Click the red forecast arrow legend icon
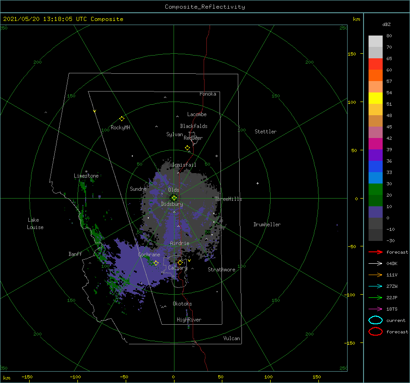This screenshot has height=383, width=410. (375, 252)
